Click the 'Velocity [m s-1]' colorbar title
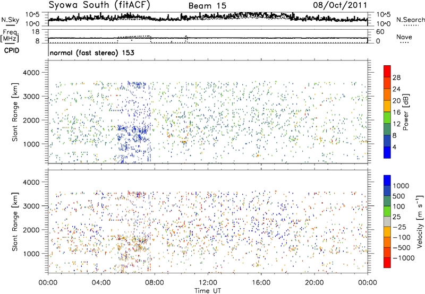 coord(420,221)
